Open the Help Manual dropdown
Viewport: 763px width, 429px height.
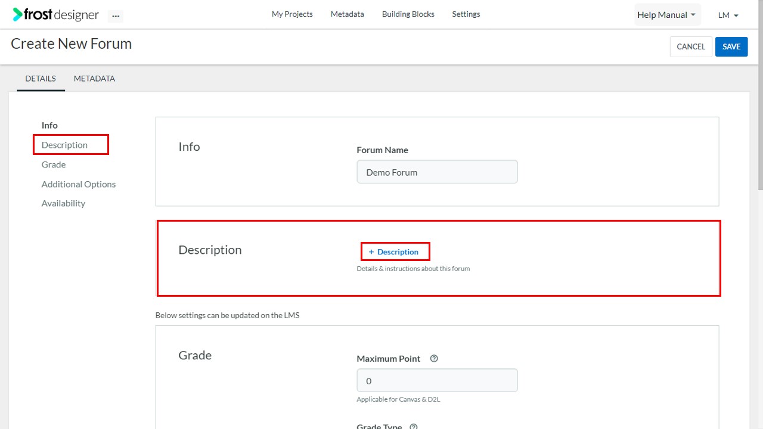pos(666,15)
